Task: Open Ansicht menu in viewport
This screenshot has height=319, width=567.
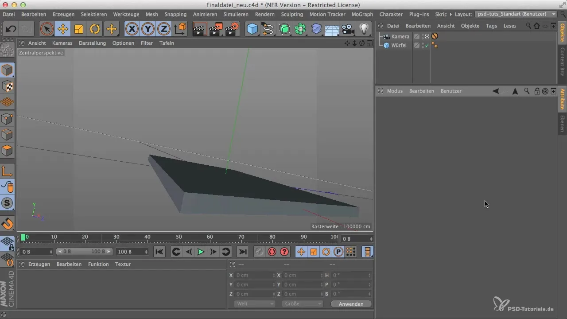Action: [x=37, y=43]
